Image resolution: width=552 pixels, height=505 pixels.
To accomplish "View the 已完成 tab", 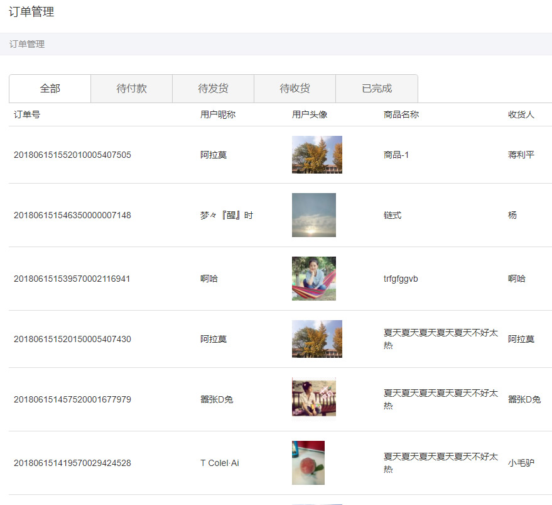I will (x=377, y=89).
